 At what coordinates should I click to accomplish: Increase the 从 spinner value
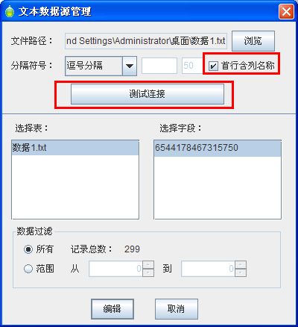click(148, 265)
